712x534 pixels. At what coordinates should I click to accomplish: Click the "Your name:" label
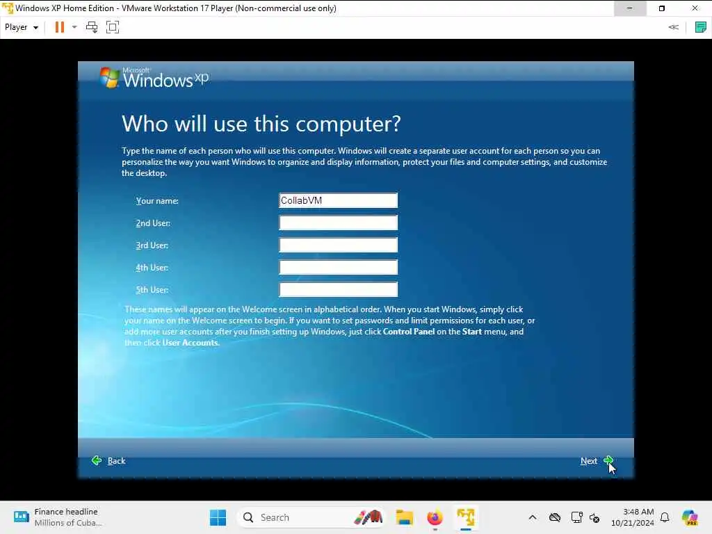click(x=157, y=201)
